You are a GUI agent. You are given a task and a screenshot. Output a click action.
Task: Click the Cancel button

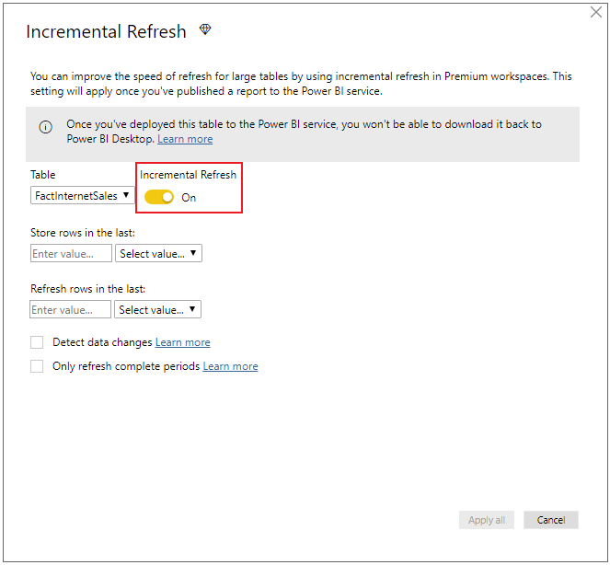pyautogui.click(x=551, y=520)
